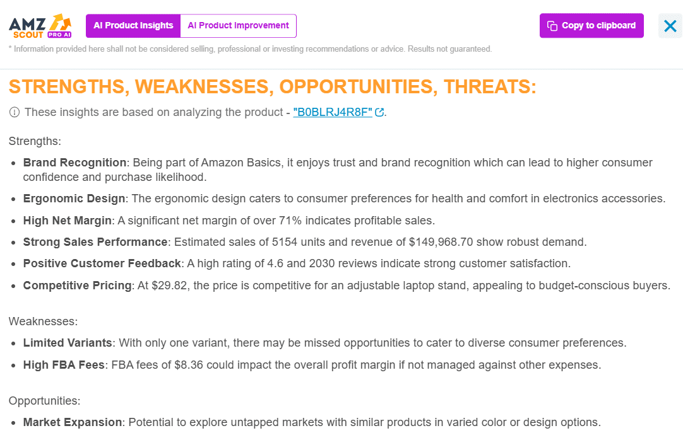Open the external link icon after the ASIN

pos(379,112)
